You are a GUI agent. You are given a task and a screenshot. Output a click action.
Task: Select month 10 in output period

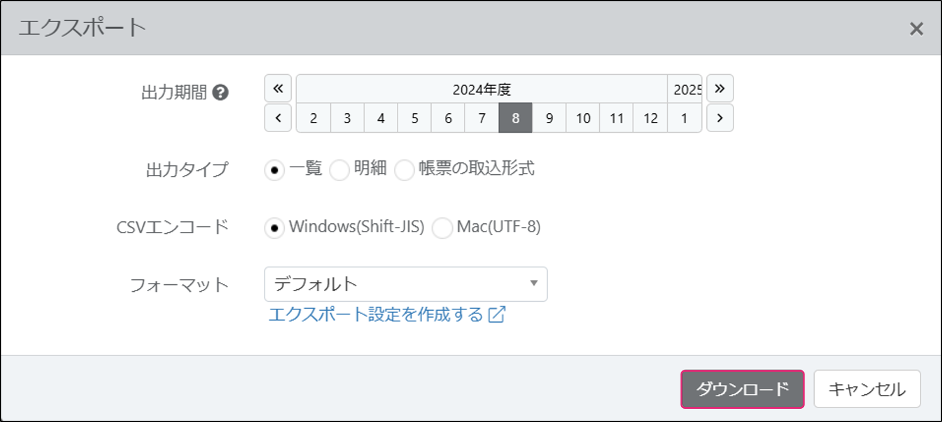point(583,118)
